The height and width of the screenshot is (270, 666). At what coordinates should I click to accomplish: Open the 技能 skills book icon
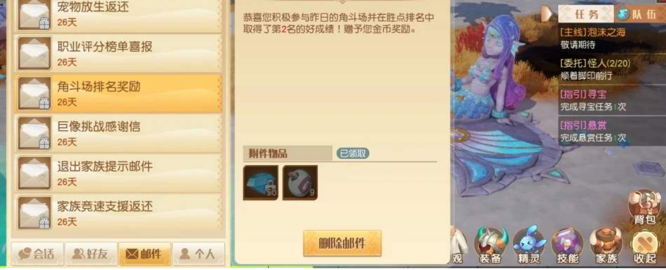coord(567,246)
